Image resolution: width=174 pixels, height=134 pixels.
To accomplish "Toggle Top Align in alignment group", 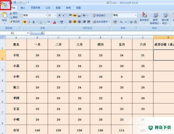I will (70, 15).
